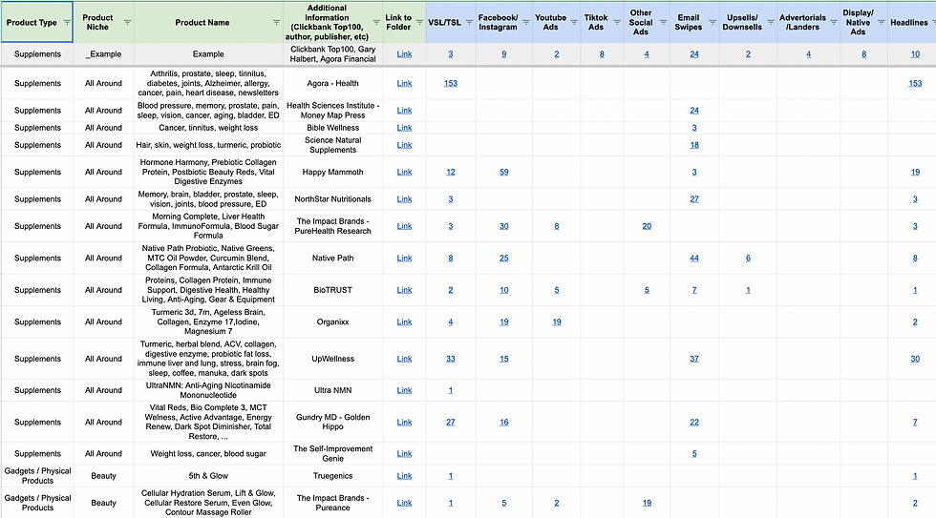Click the 153 VSL/TSL link for Agora
936x518 pixels.
[x=451, y=83]
